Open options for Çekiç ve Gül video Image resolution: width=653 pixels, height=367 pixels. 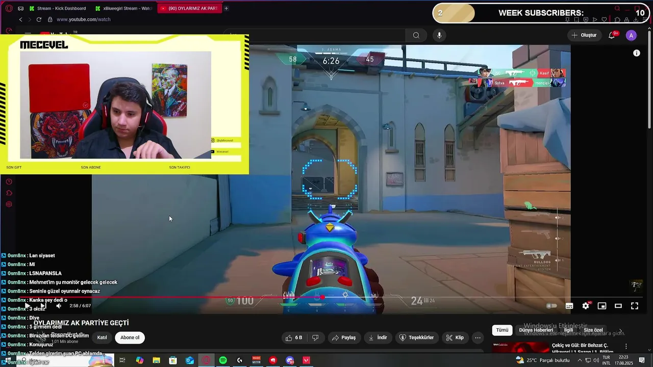(626, 346)
